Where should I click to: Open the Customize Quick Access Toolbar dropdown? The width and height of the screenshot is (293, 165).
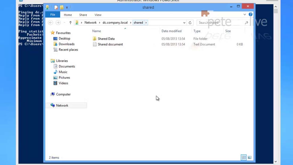[67, 7]
